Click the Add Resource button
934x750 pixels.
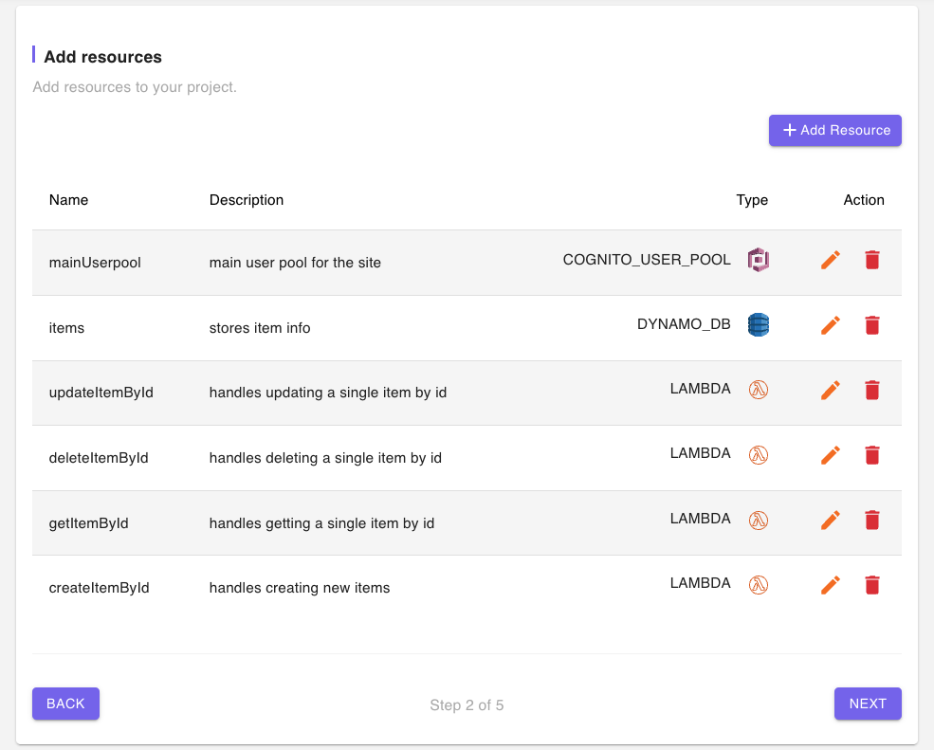pyautogui.click(x=835, y=131)
